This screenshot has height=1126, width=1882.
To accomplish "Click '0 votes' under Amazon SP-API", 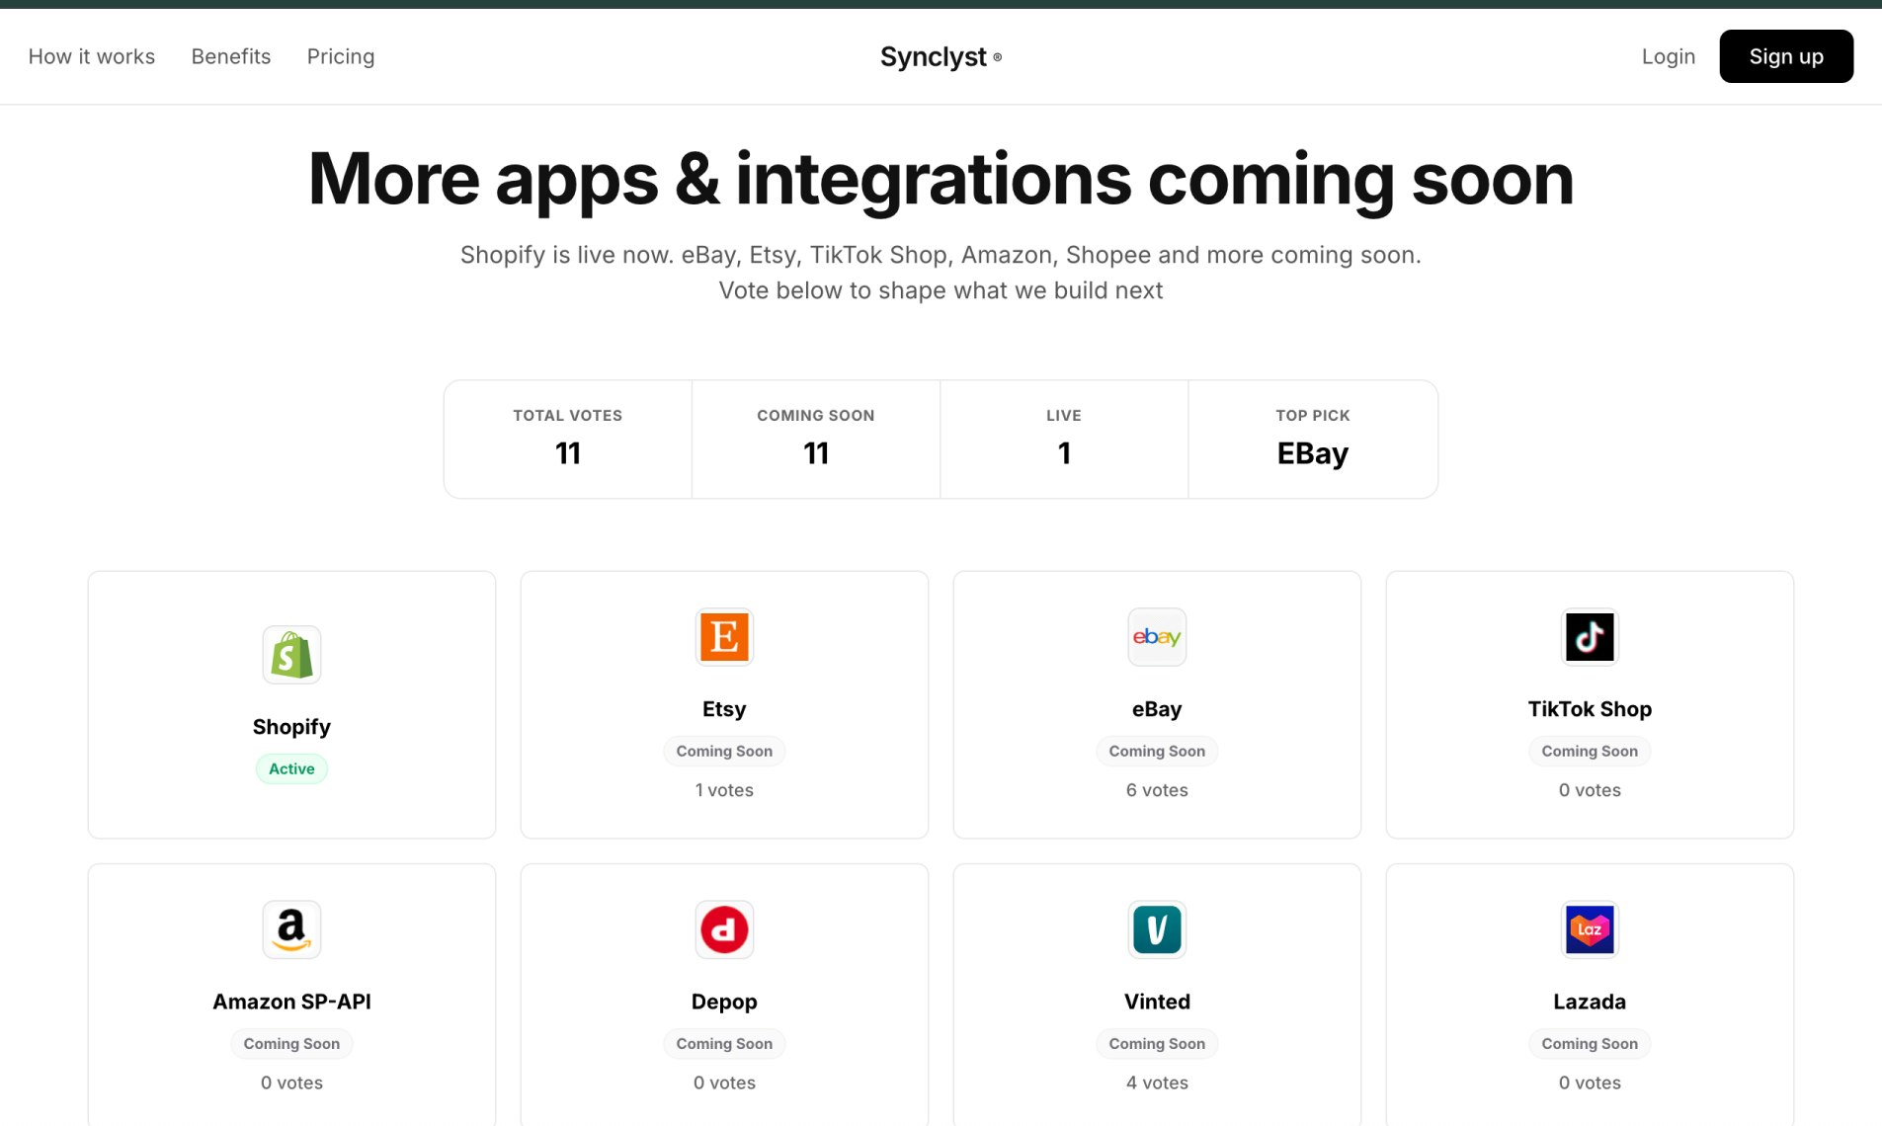I will coord(291,1083).
